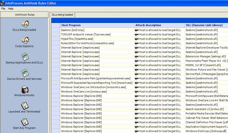
Task: Select Windows OneCare Live AV Shell cell
Action: coord(206,100)
